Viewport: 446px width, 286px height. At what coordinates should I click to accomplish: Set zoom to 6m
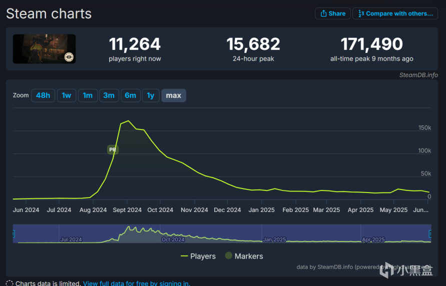coord(131,95)
